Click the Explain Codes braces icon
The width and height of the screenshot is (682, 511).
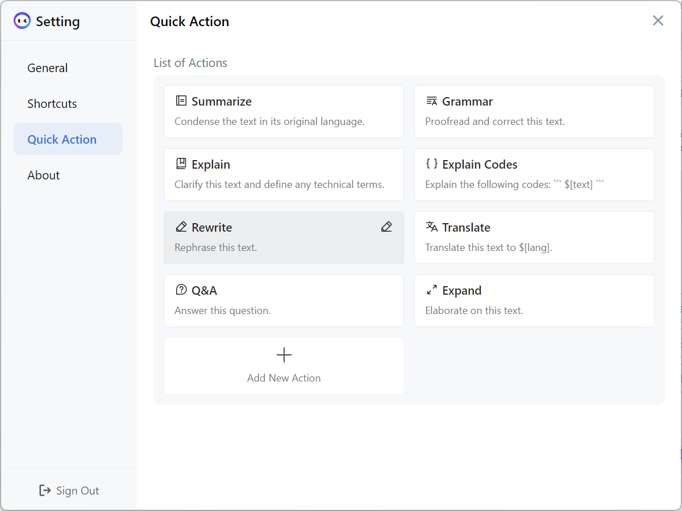[x=431, y=164]
